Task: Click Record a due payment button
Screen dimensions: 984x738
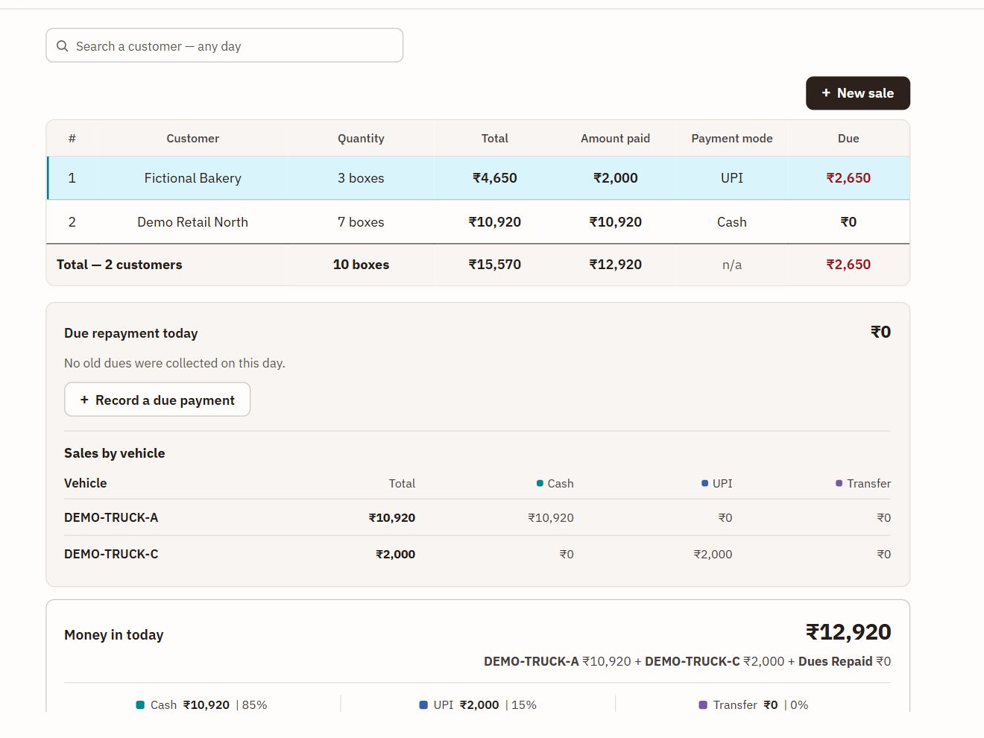Action: (x=157, y=400)
